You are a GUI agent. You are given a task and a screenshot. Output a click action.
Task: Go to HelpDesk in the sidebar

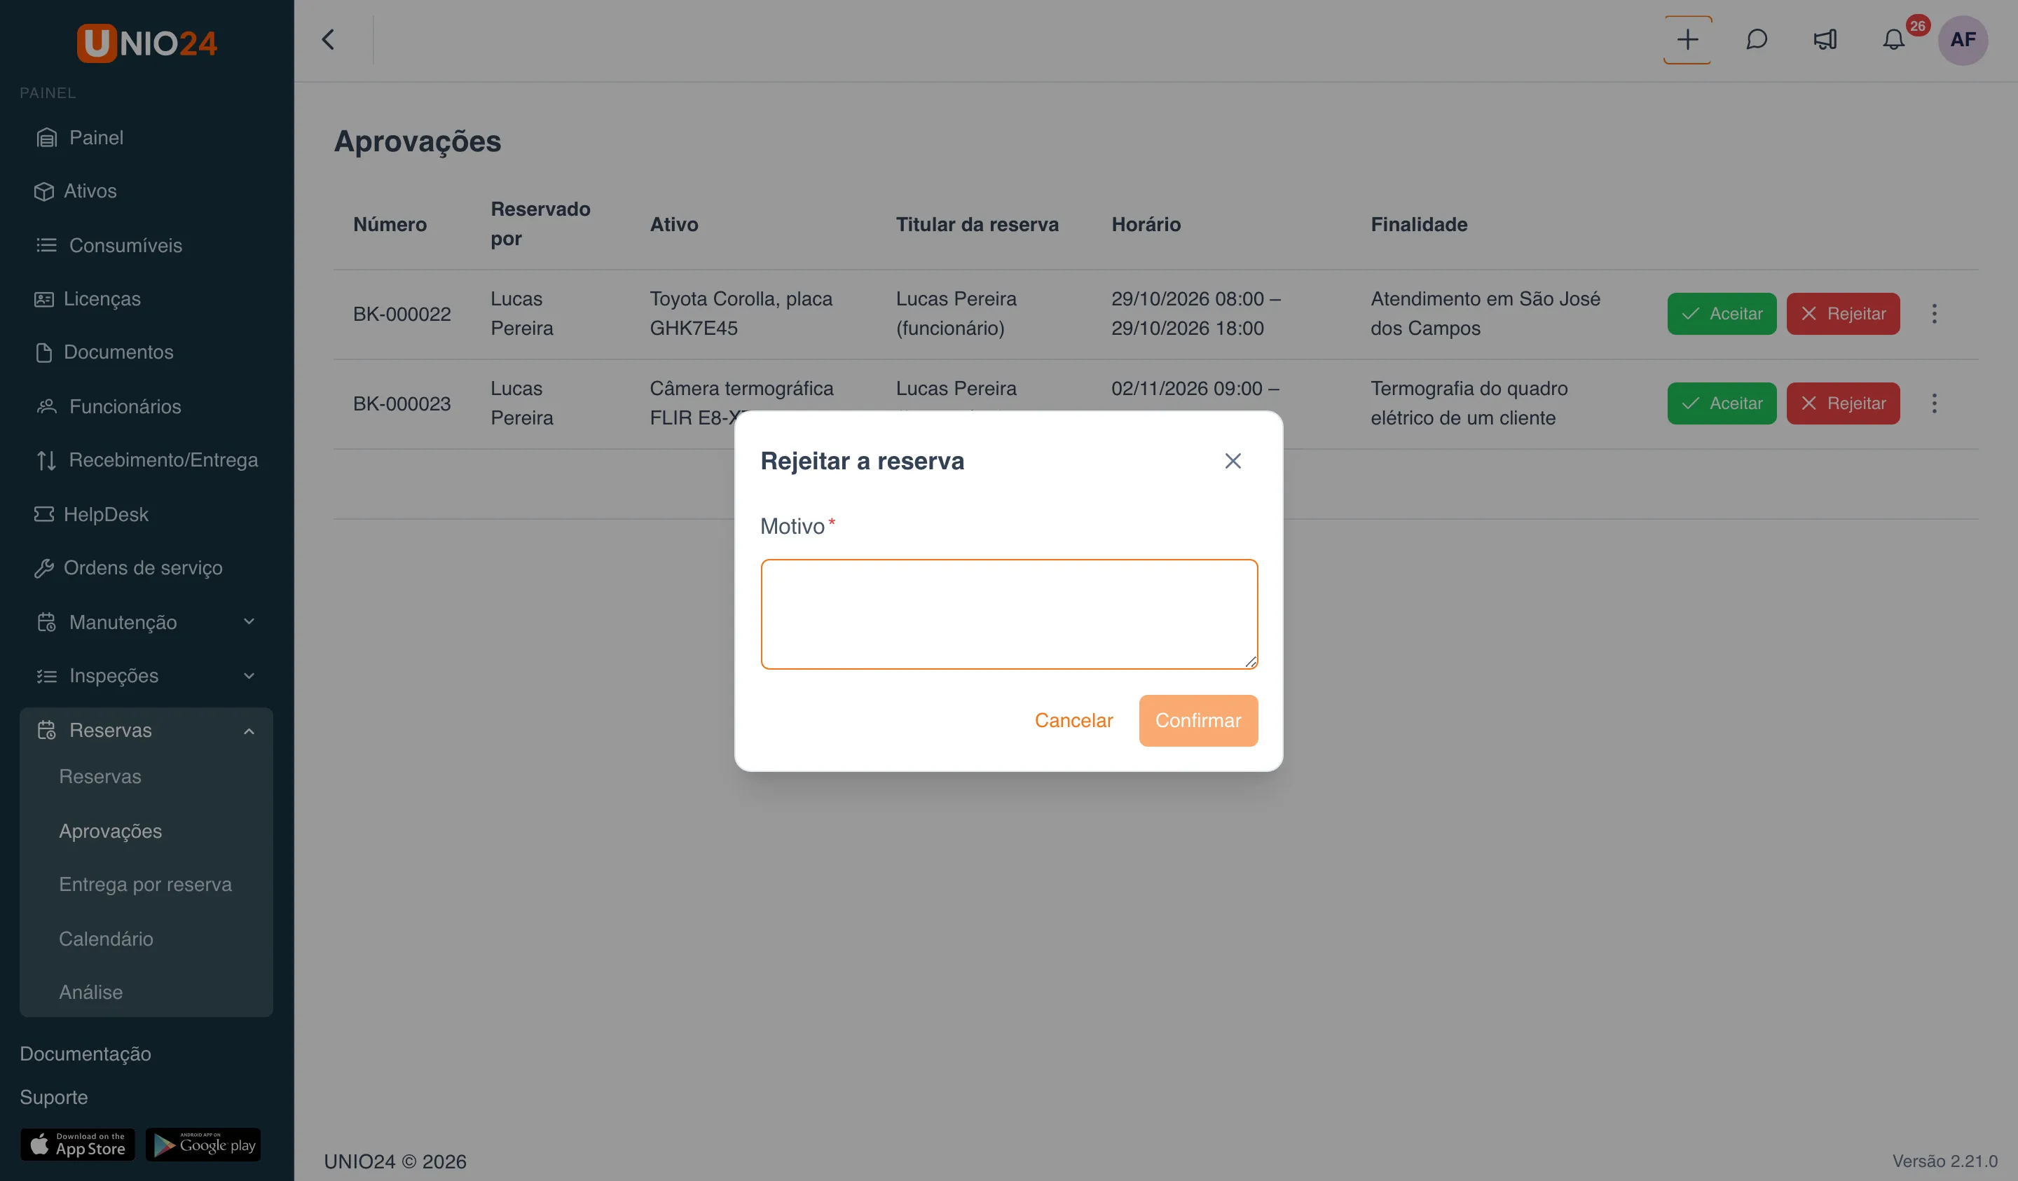pos(106,514)
